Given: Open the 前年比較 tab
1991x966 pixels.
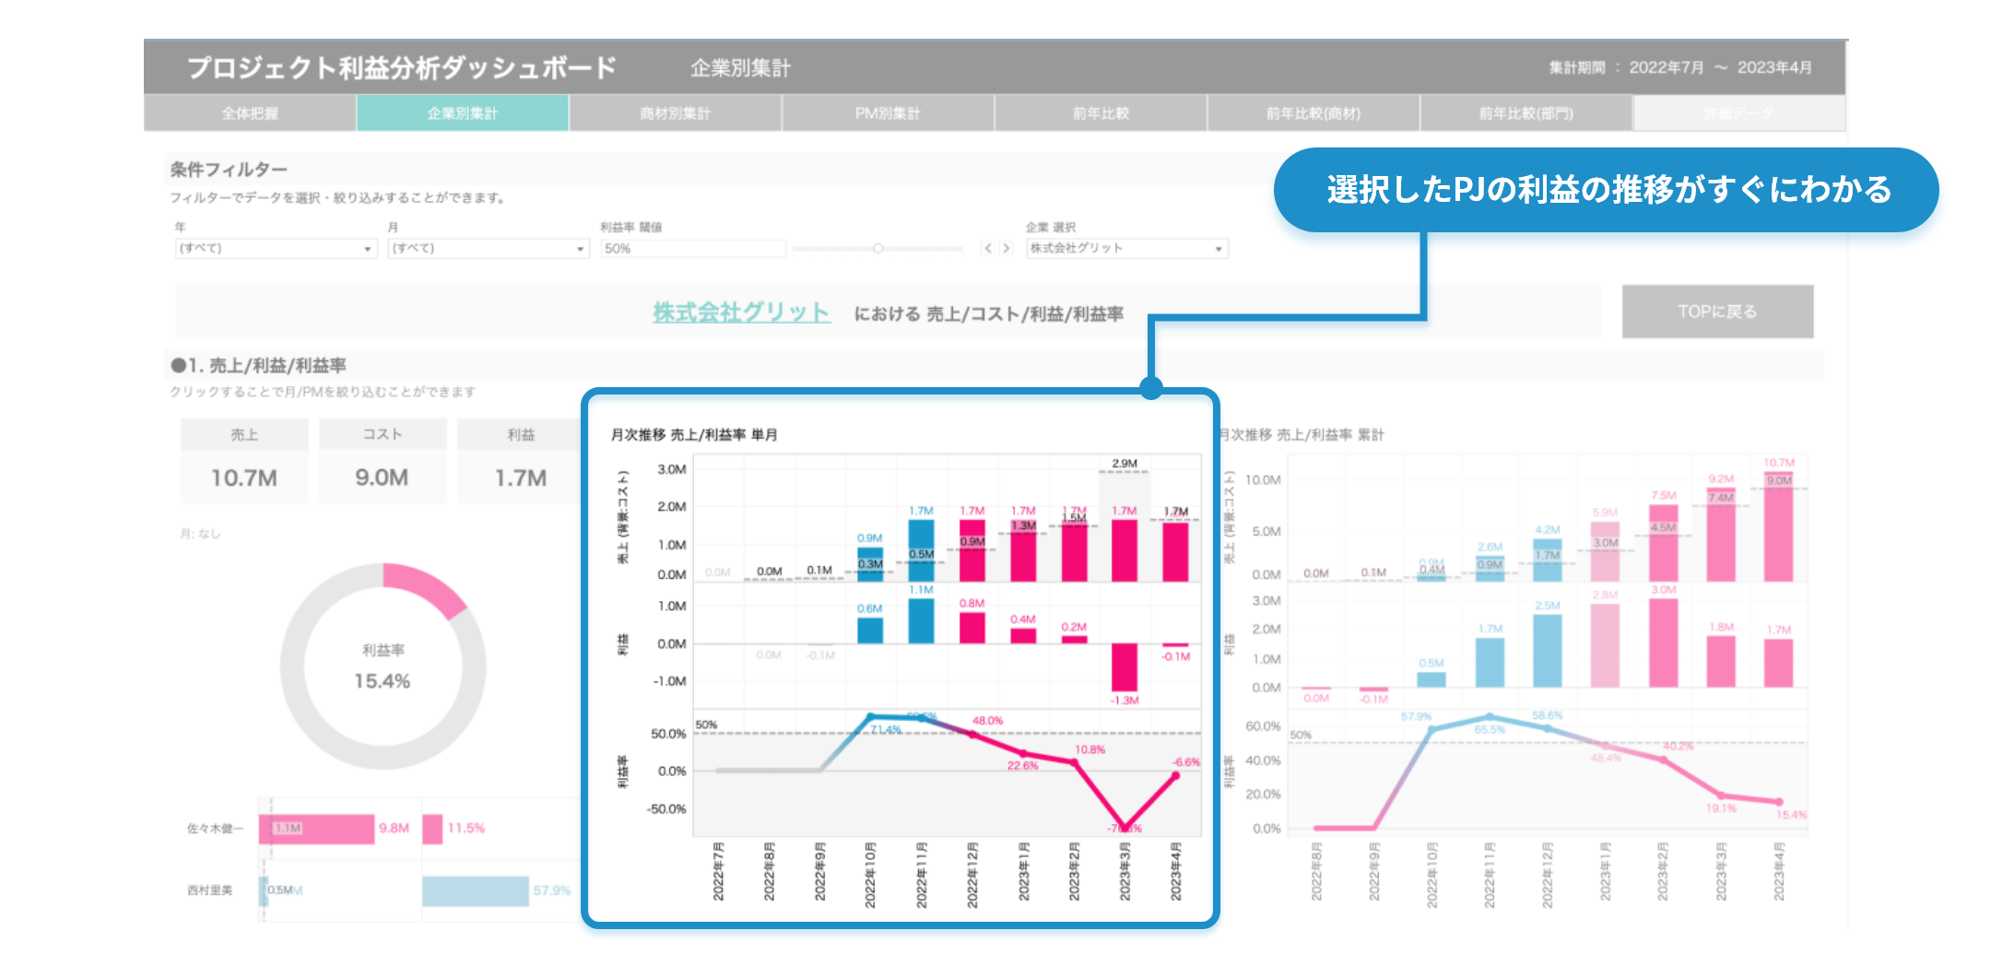Looking at the screenshot, I should point(1101,113).
